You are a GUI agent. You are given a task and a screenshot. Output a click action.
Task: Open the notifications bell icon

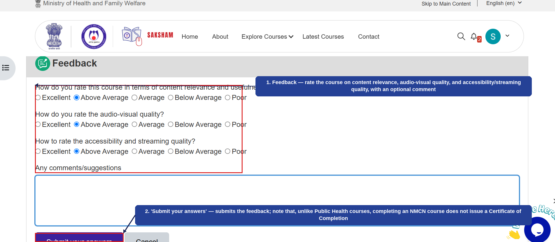coord(474,36)
